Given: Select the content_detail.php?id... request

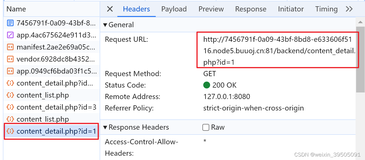Looking at the screenshot, I should (x=52, y=83).
